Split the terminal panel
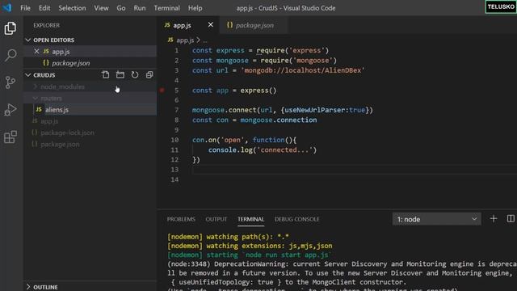The height and width of the screenshot is (291, 517). pos(511,219)
